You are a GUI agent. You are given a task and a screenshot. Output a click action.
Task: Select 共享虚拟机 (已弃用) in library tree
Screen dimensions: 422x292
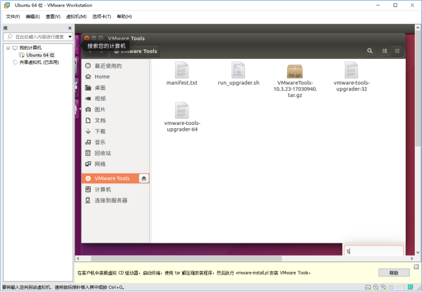39,62
